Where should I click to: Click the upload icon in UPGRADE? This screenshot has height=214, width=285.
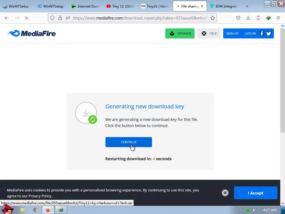(172, 33)
